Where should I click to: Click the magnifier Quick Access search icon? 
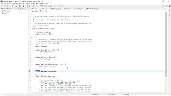point(163,6)
